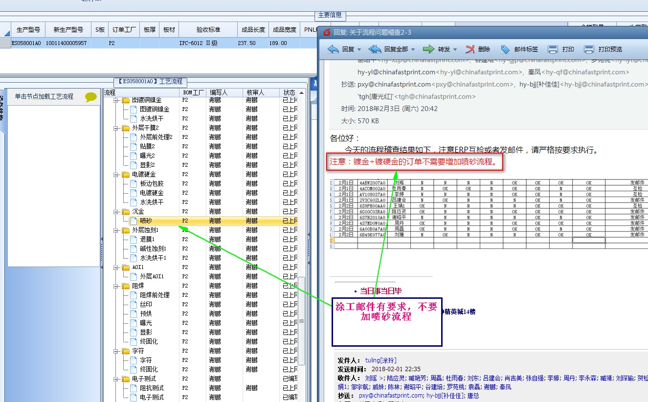Click the folder icon of 外层蚀刻1 group
The height and width of the screenshot is (402, 648).
pos(126,230)
